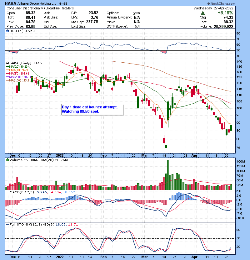
Task: Click the Options value yes
Action: pos(137,13)
